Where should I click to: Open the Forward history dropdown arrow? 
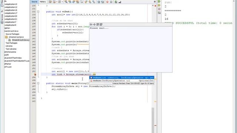pos(62,2)
